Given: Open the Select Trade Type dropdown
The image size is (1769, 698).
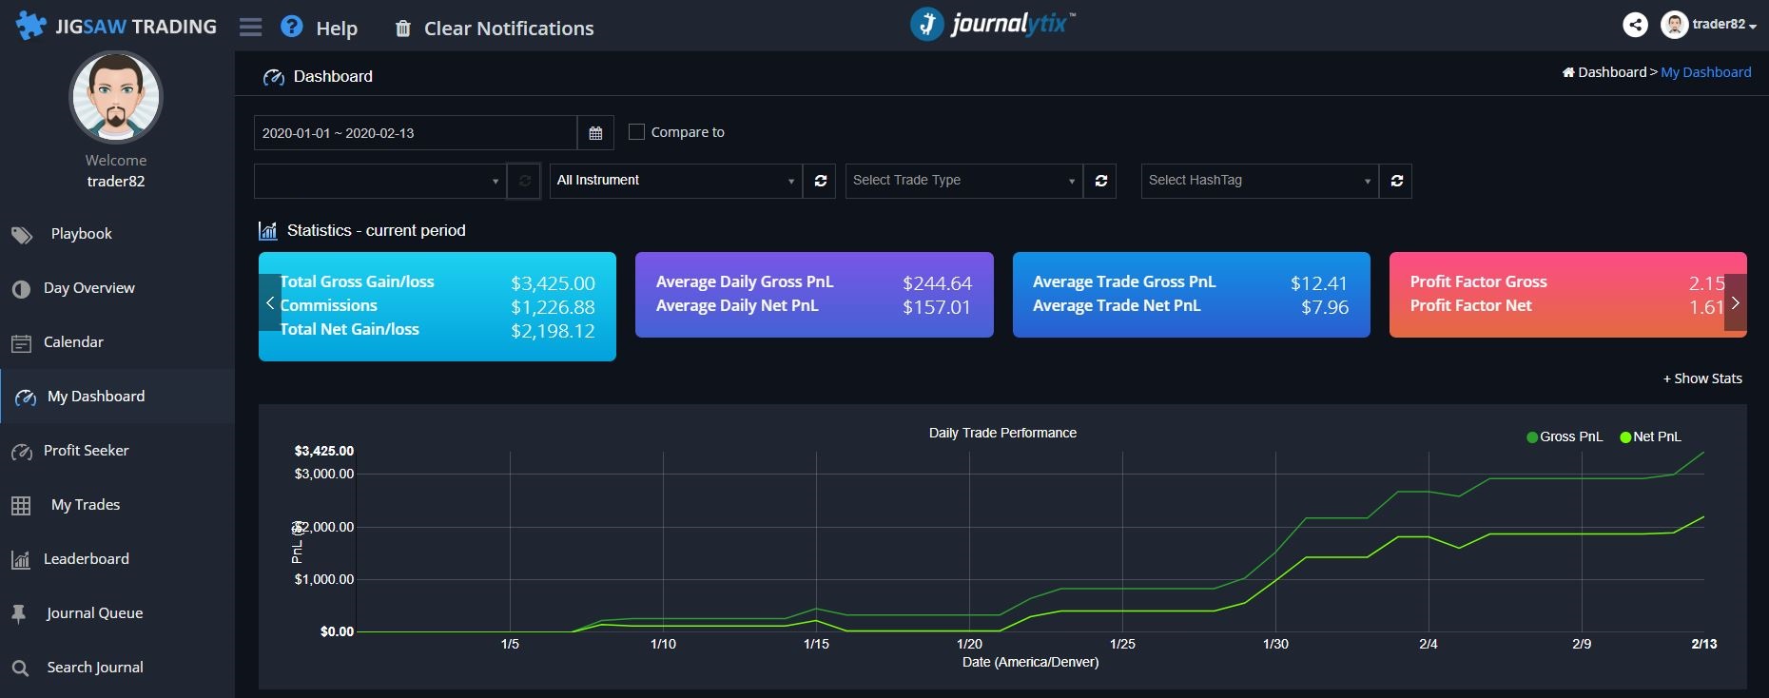Looking at the screenshot, I should (x=964, y=181).
